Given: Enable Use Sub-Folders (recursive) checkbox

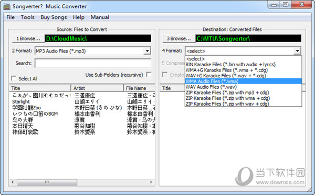Looking at the screenshot, I should tap(149, 75).
